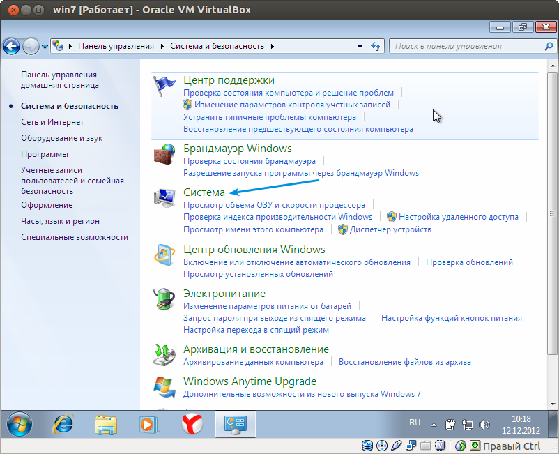Go to 'Панель управления - домашняя страница'
The width and height of the screenshot is (559, 454).
point(61,80)
